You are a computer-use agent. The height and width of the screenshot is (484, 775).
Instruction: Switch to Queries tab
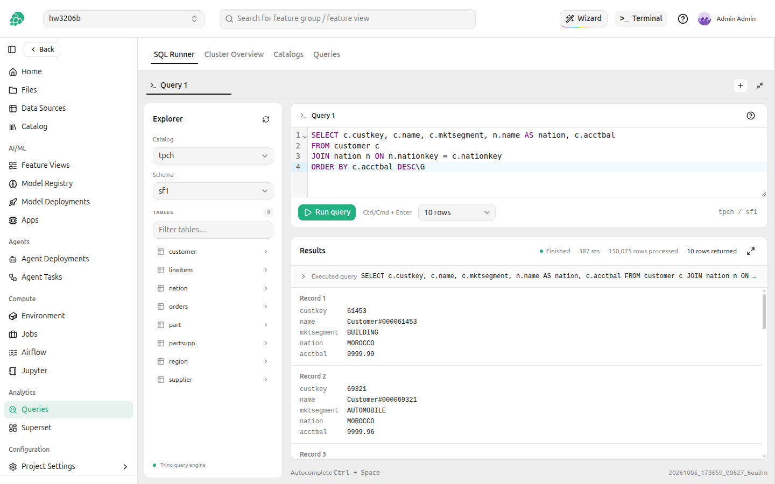[327, 54]
